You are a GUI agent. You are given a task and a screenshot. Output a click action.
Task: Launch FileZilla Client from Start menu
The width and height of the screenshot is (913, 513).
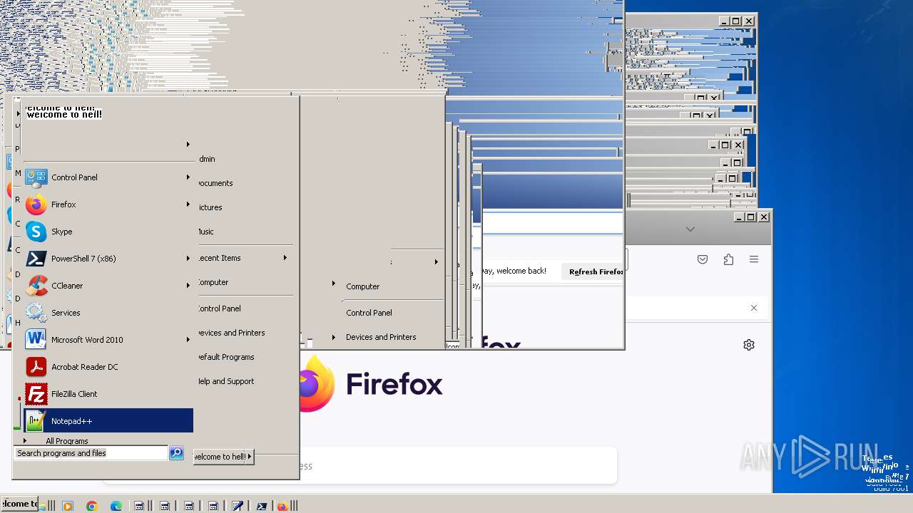point(108,394)
